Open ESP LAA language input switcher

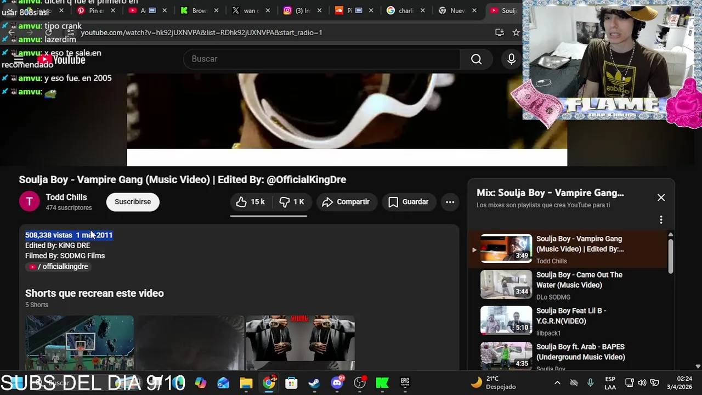point(610,382)
